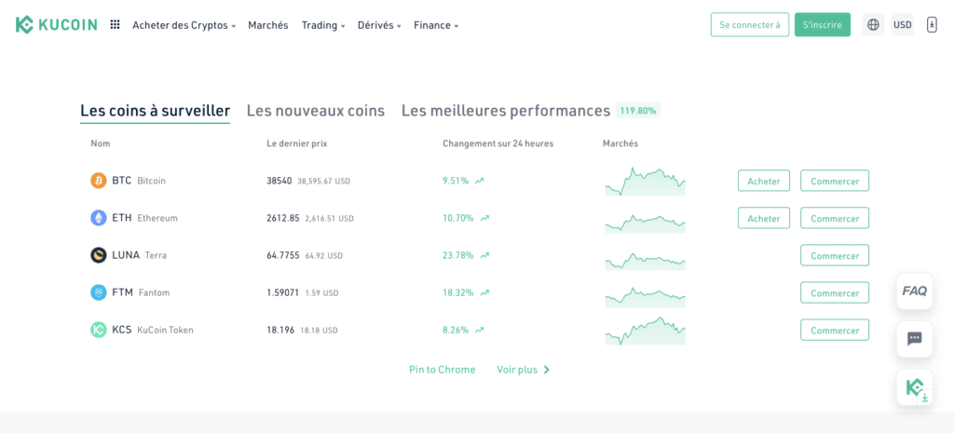Click the trend arrow beside 10.70%

[484, 218]
